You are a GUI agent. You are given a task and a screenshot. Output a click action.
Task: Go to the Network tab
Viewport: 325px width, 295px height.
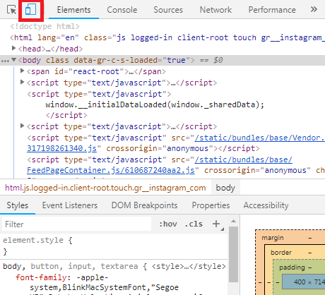(x=215, y=10)
